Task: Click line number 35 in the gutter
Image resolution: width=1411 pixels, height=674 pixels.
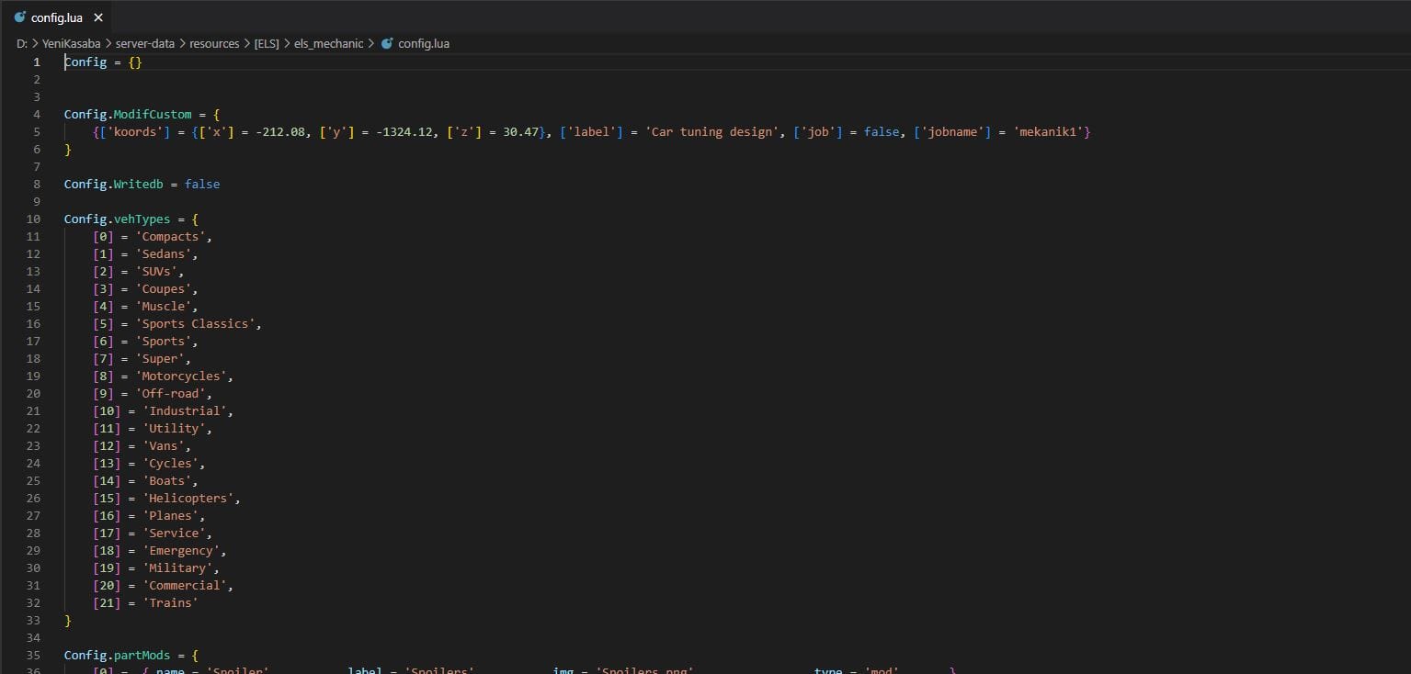Action: [x=34, y=656]
